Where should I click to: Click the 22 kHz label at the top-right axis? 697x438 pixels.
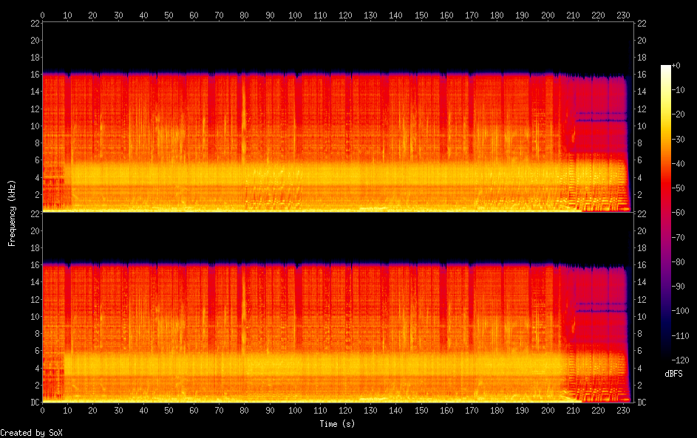point(642,24)
